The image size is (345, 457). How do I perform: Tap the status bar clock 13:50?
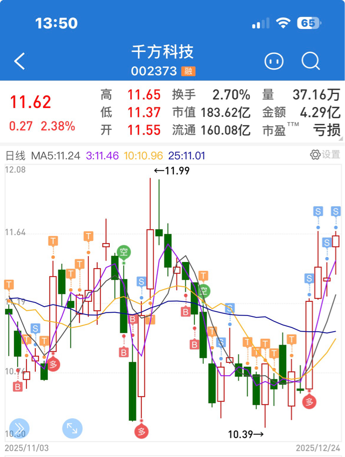[57, 23]
